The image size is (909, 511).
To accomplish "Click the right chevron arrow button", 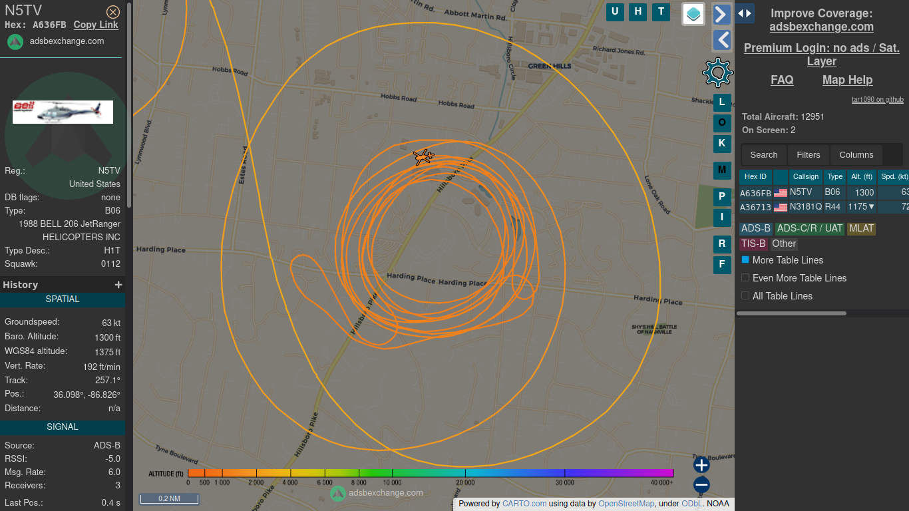I will click(x=722, y=14).
